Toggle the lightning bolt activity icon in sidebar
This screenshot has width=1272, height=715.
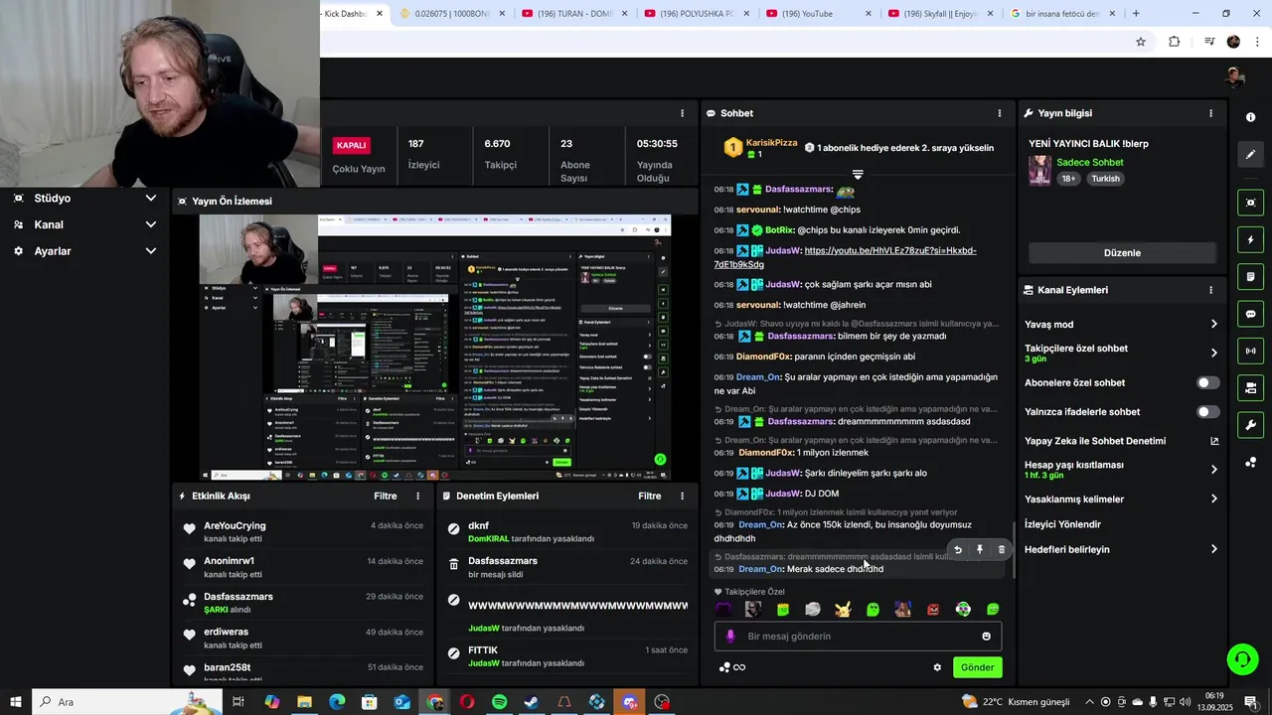tap(1250, 239)
